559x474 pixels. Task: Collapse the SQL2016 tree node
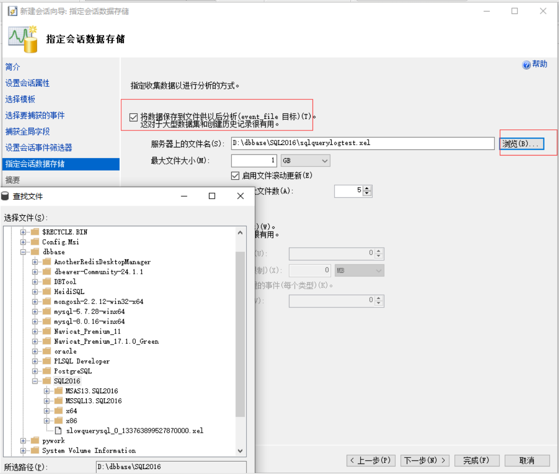click(x=35, y=381)
